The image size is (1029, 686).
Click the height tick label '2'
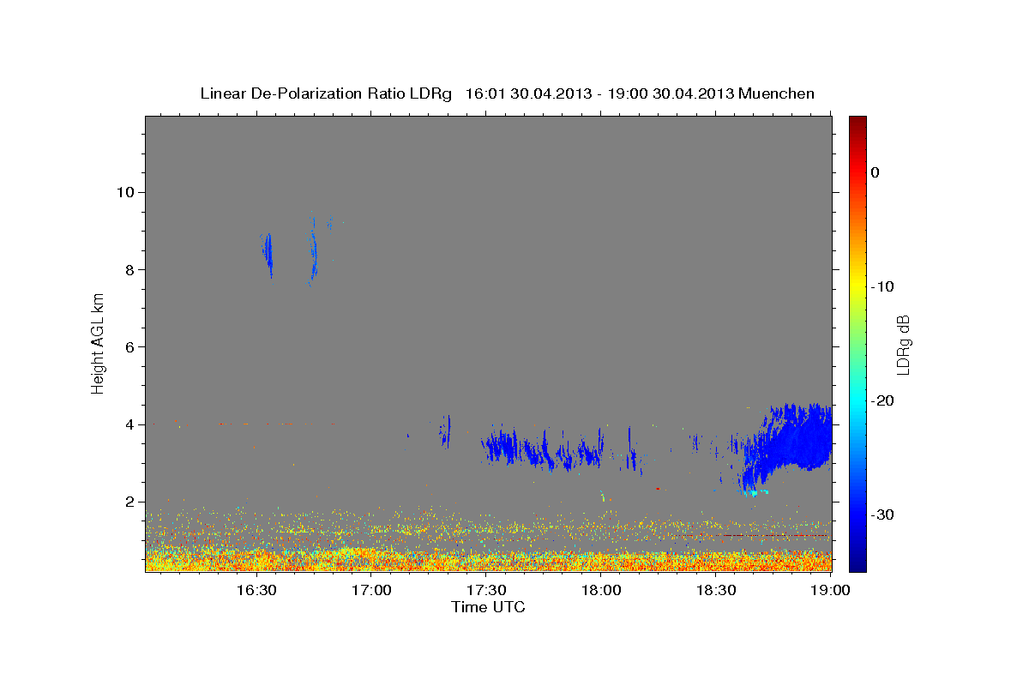(x=130, y=502)
